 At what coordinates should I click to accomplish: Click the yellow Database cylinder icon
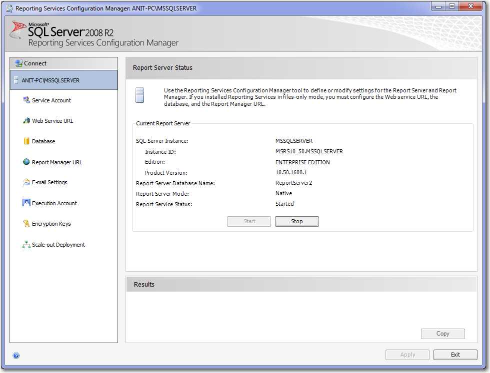point(26,141)
